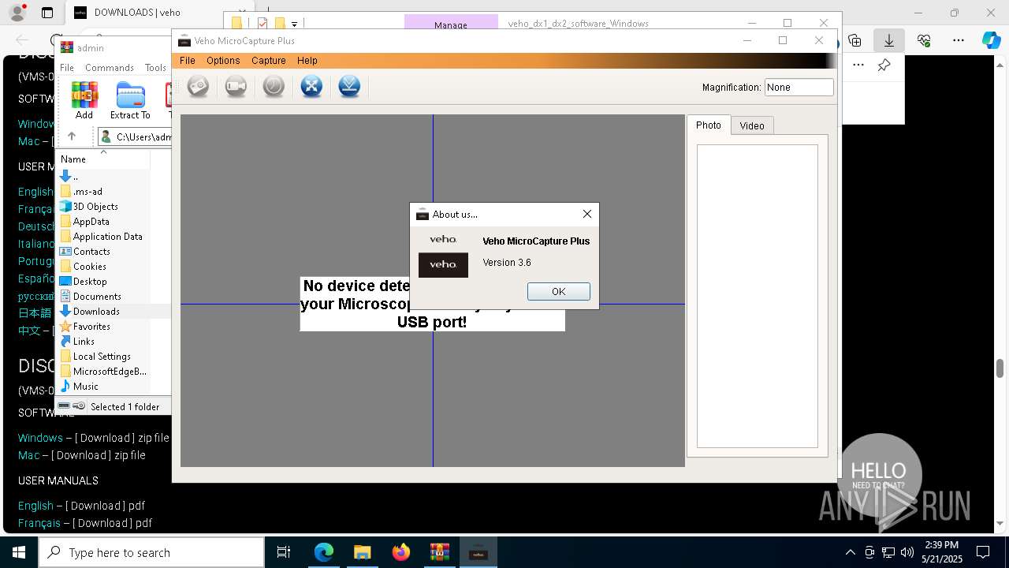The width and height of the screenshot is (1009, 568).
Task: Click the taskbar search box
Action: click(151, 552)
